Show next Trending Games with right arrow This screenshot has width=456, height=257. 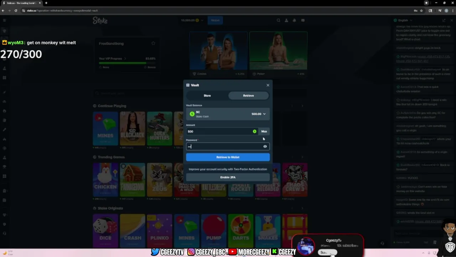click(x=302, y=157)
